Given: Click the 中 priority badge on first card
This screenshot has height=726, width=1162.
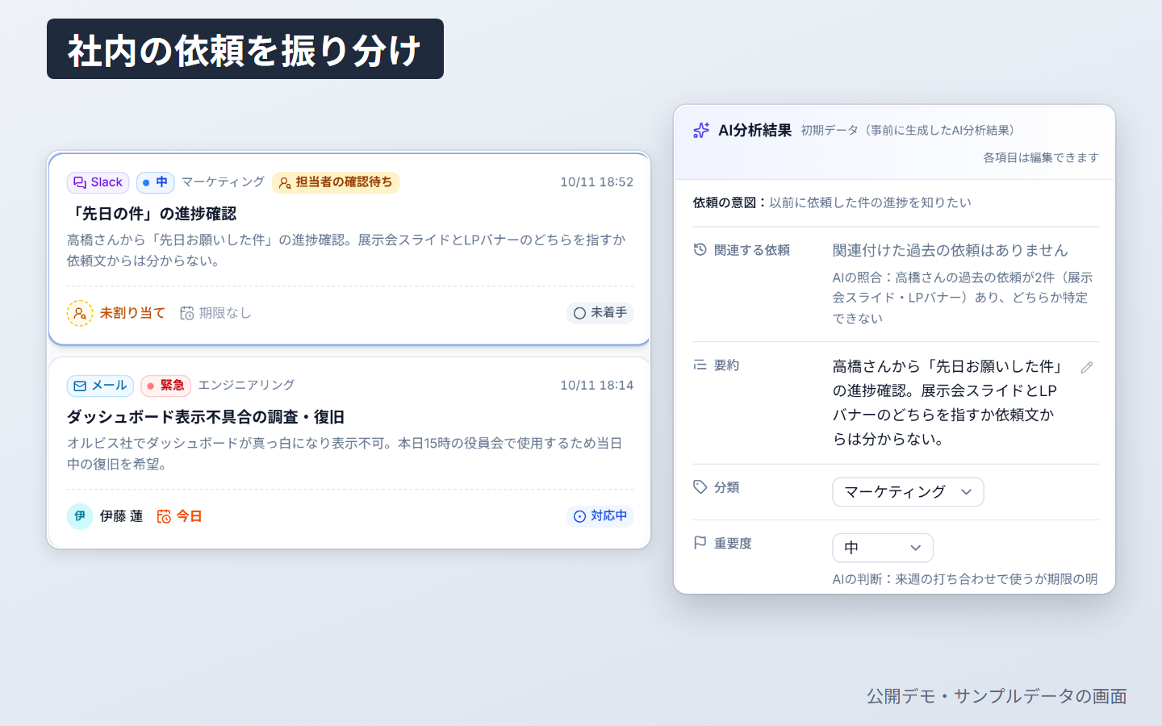Looking at the screenshot, I should click(x=155, y=182).
